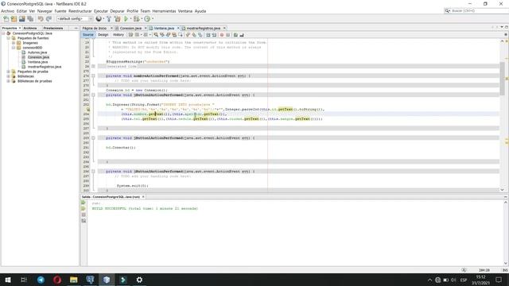Click the Save All toolbar icon

coord(30,19)
